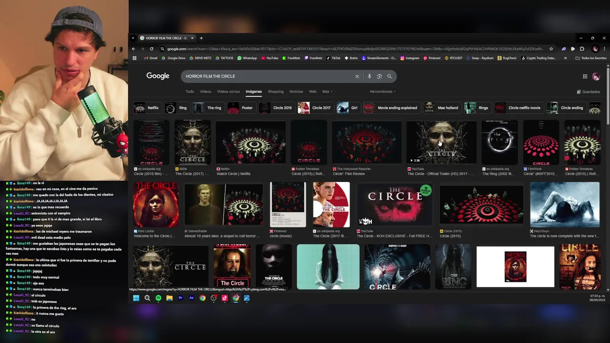This screenshot has width=610, height=343.
Task: Open Google Lens image search icon
Action: [379, 76]
